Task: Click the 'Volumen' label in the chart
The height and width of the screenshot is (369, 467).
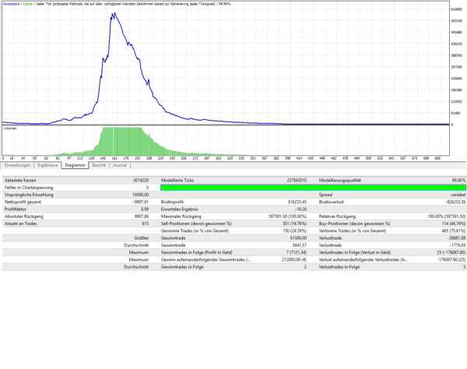Action: 10,128
